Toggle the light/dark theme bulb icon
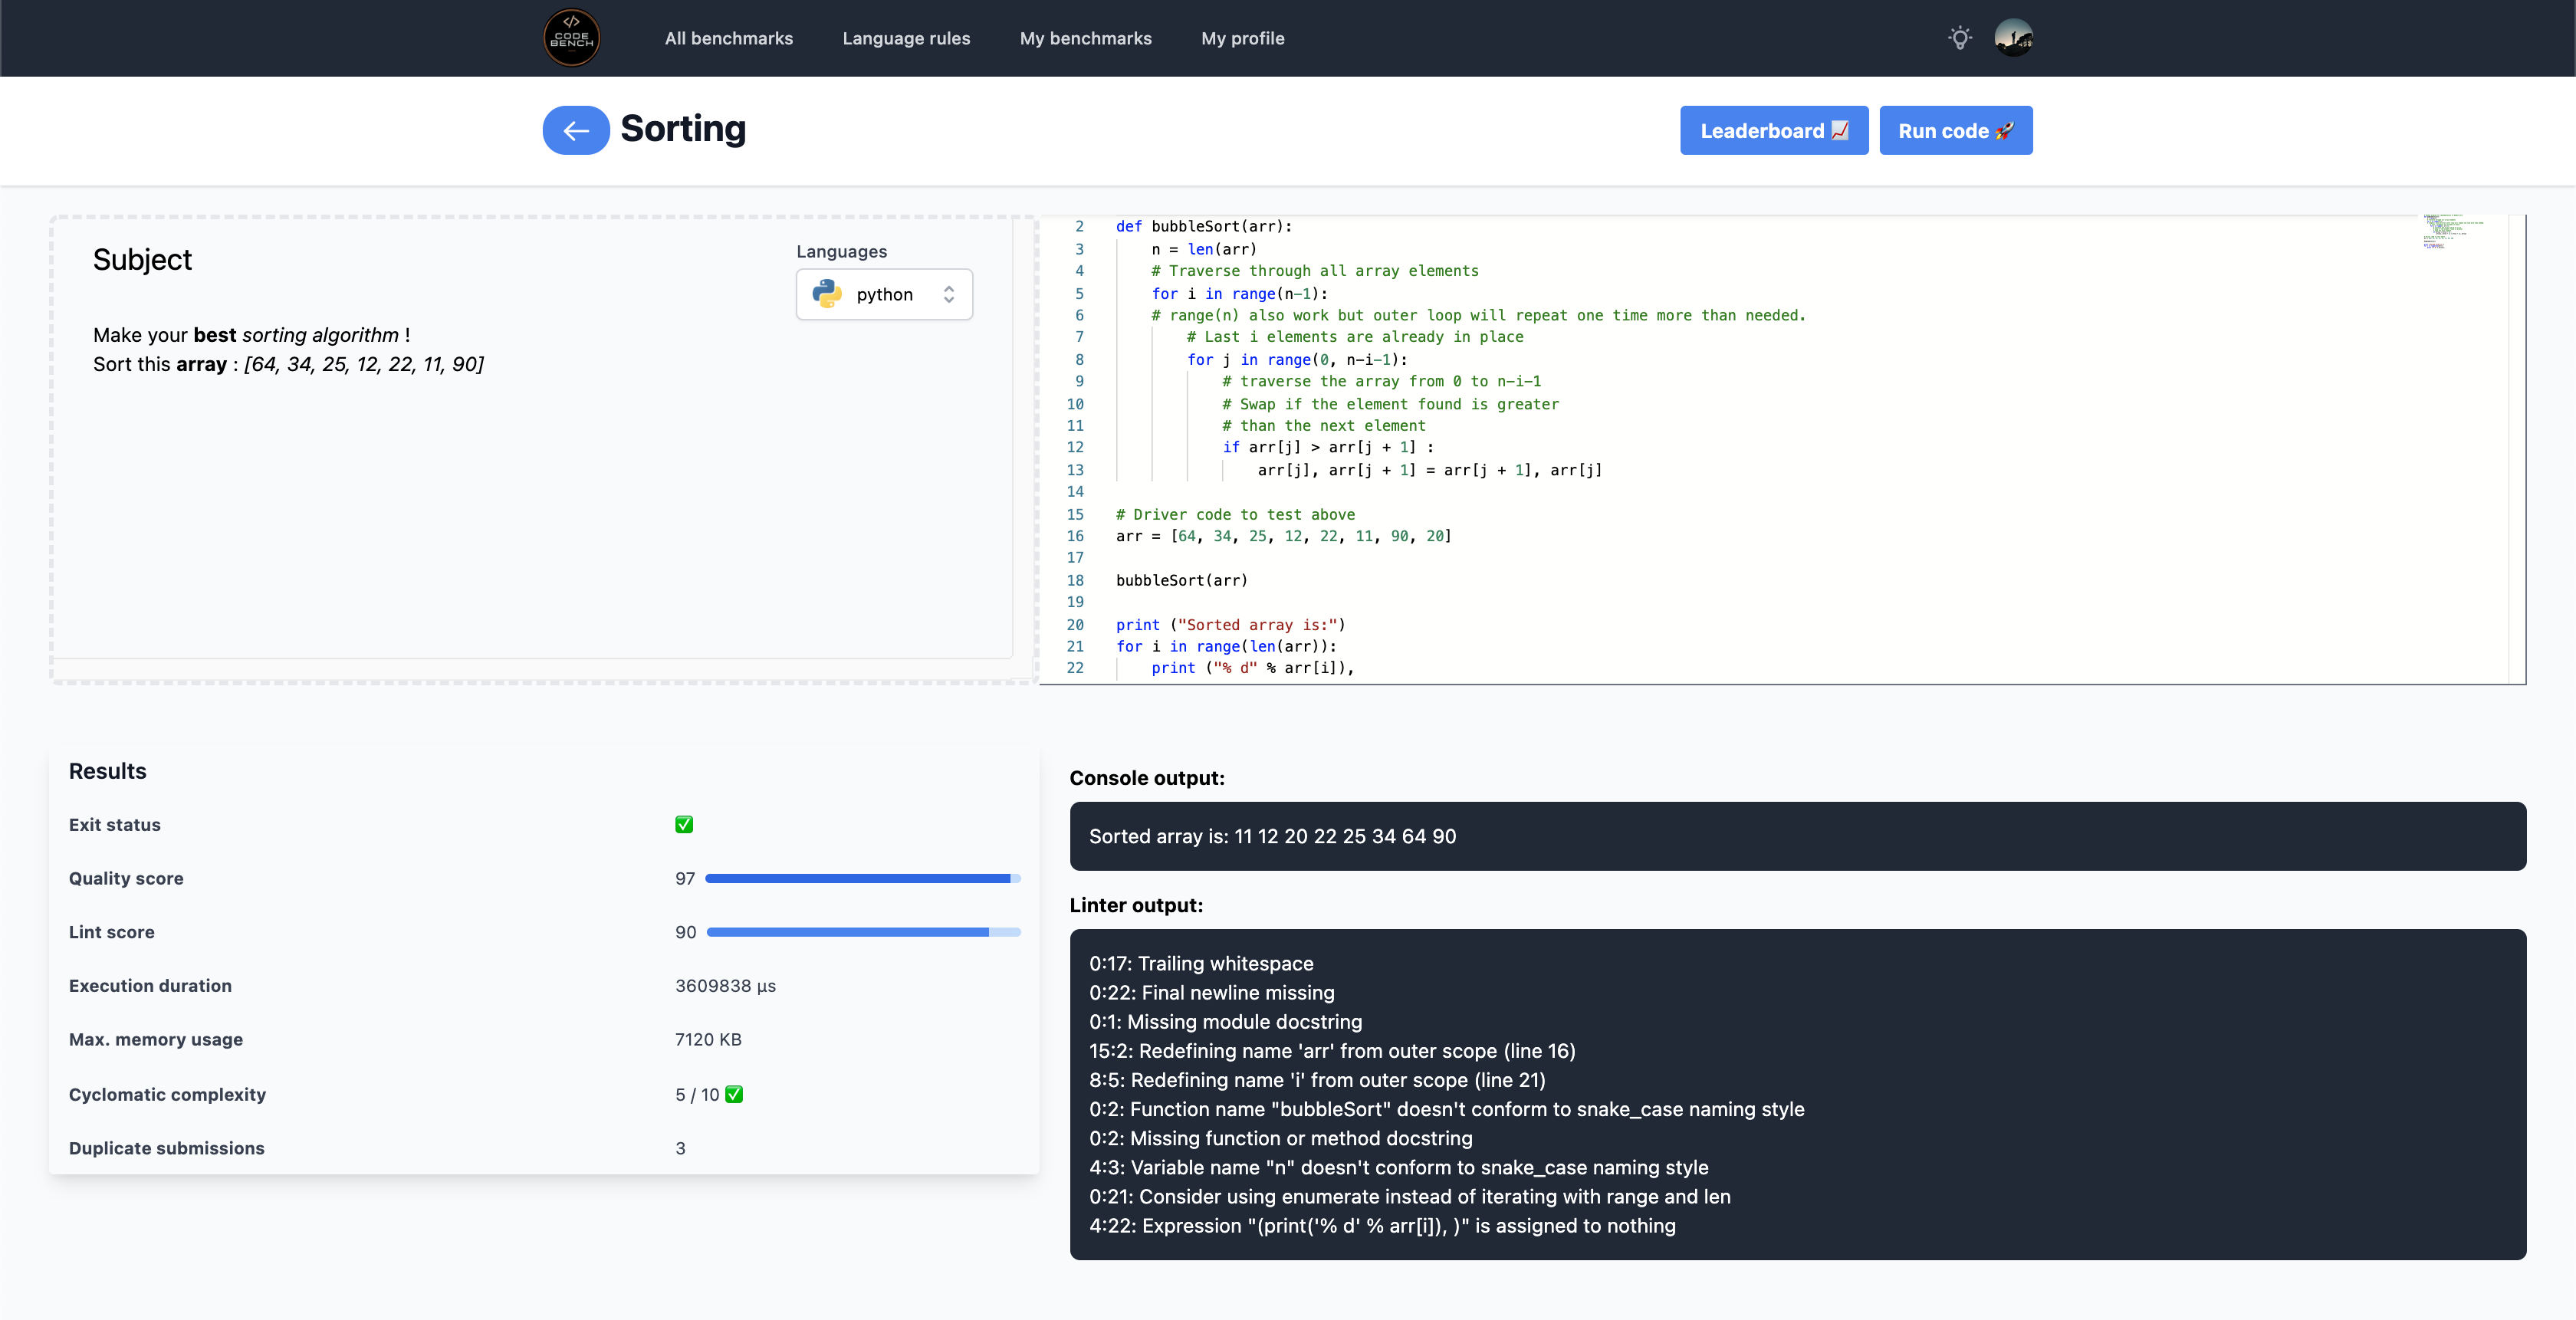Screen dimensions: 2576x1320 click(1959, 38)
